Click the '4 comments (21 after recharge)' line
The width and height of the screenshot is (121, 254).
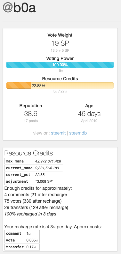(x=36, y=195)
